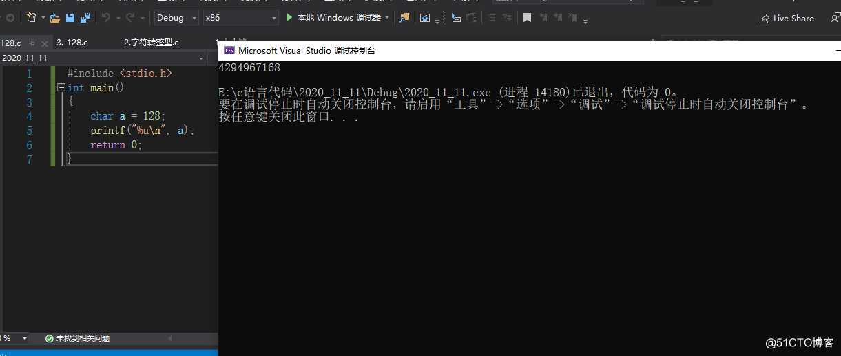Click the uncomment selection icon
The width and height of the screenshot is (841, 356).
pos(470,18)
